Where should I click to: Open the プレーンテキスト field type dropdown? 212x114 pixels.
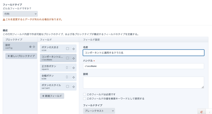pyautogui.click(x=99, y=111)
